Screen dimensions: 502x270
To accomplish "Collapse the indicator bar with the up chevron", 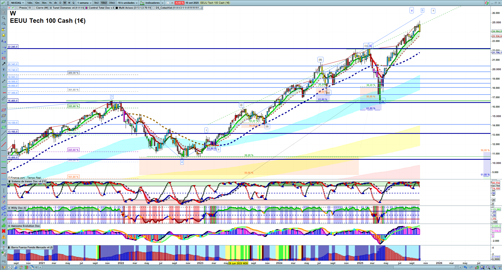I will coord(3,8).
